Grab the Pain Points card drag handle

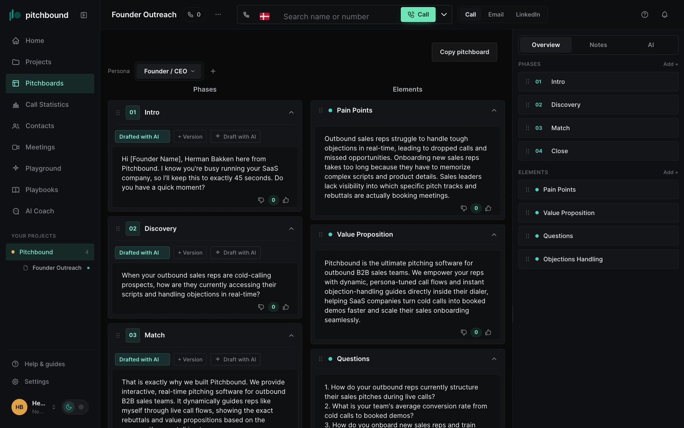click(x=321, y=111)
